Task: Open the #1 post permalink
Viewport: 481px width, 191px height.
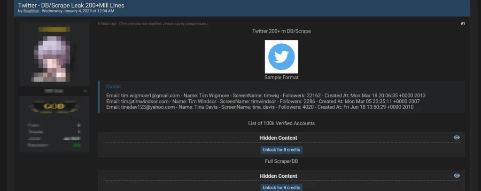Action: pos(463,24)
